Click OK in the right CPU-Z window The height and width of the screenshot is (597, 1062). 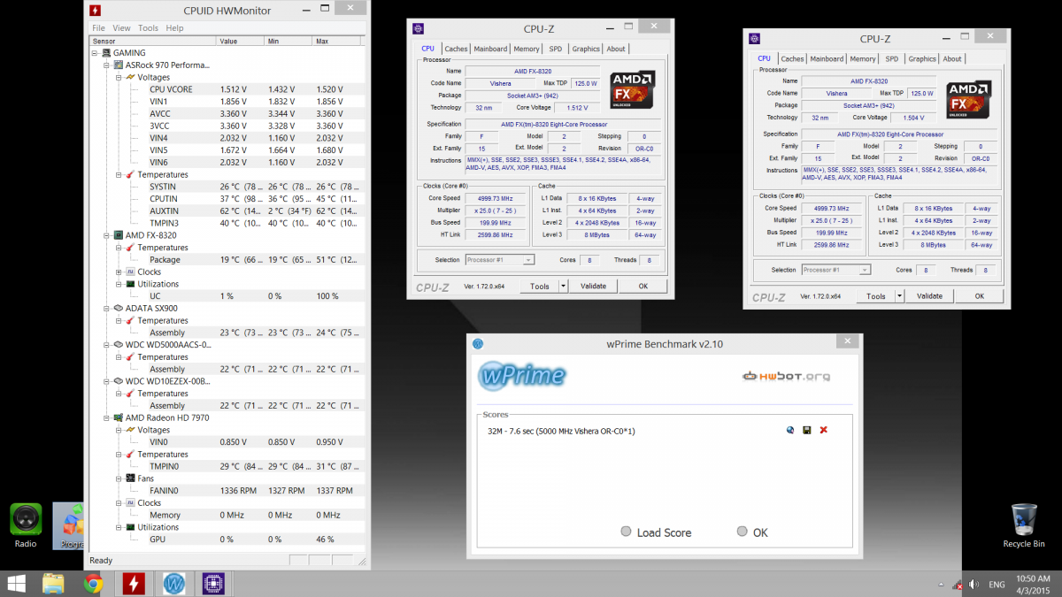[980, 296]
